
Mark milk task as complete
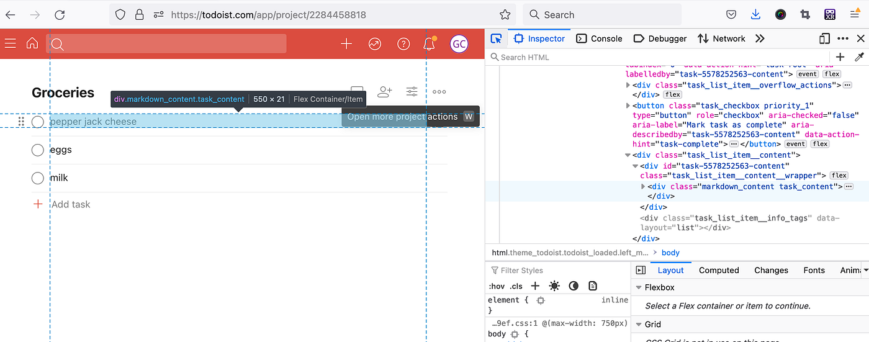pyautogui.click(x=38, y=178)
